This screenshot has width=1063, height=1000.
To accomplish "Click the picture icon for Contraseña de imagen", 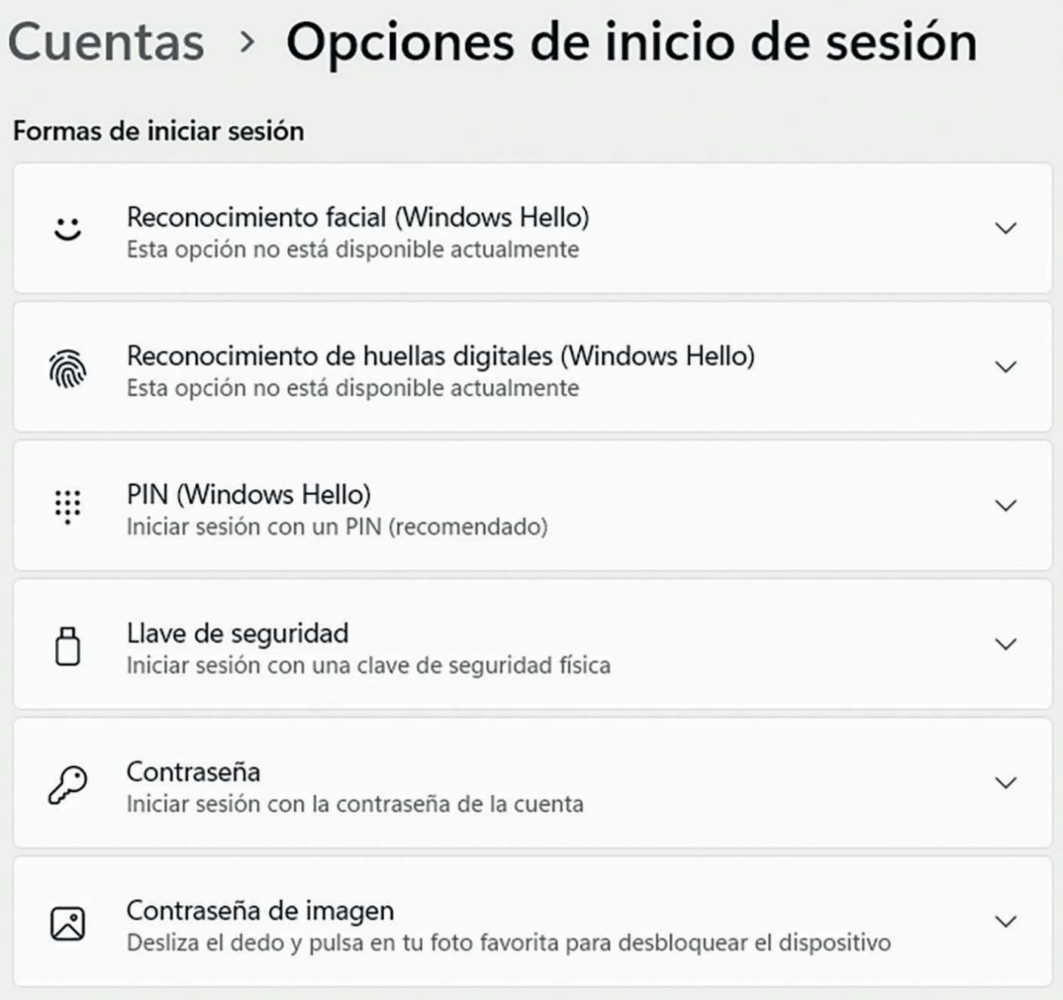I will pyautogui.click(x=67, y=923).
